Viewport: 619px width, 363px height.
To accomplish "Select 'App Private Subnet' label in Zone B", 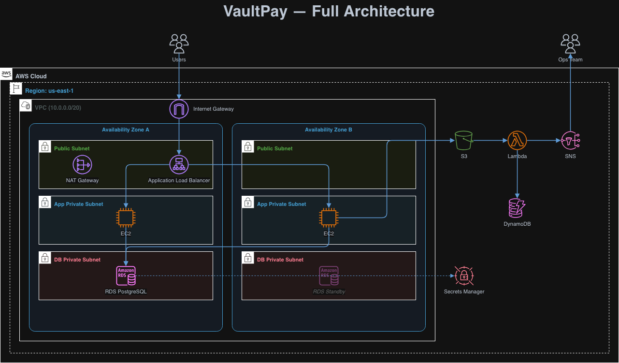I will [282, 204].
